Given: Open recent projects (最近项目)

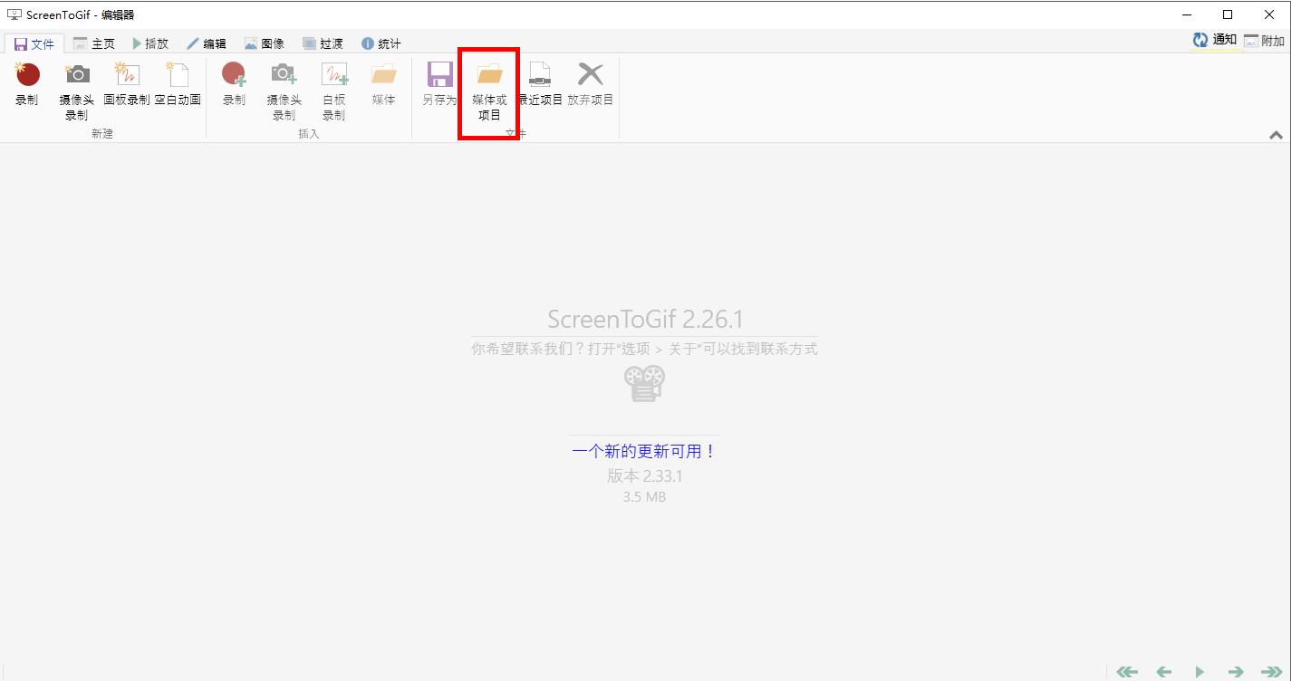Looking at the screenshot, I should [x=541, y=86].
